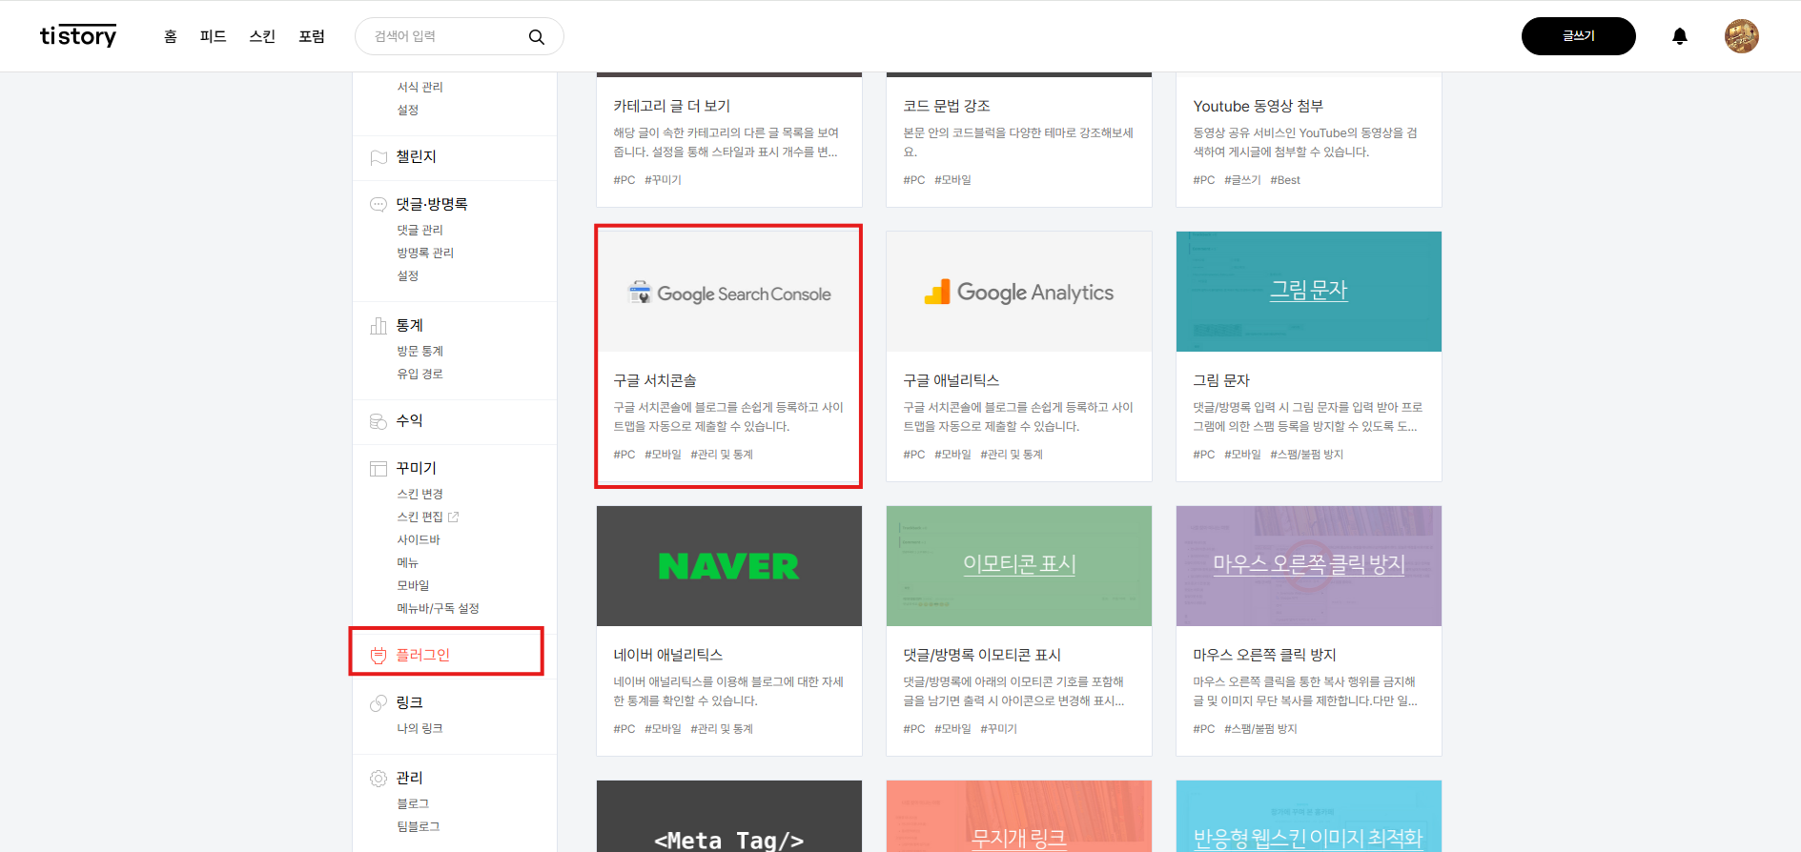
Task: Open the 그림 문자 plugin thumbnail
Action: (1309, 292)
